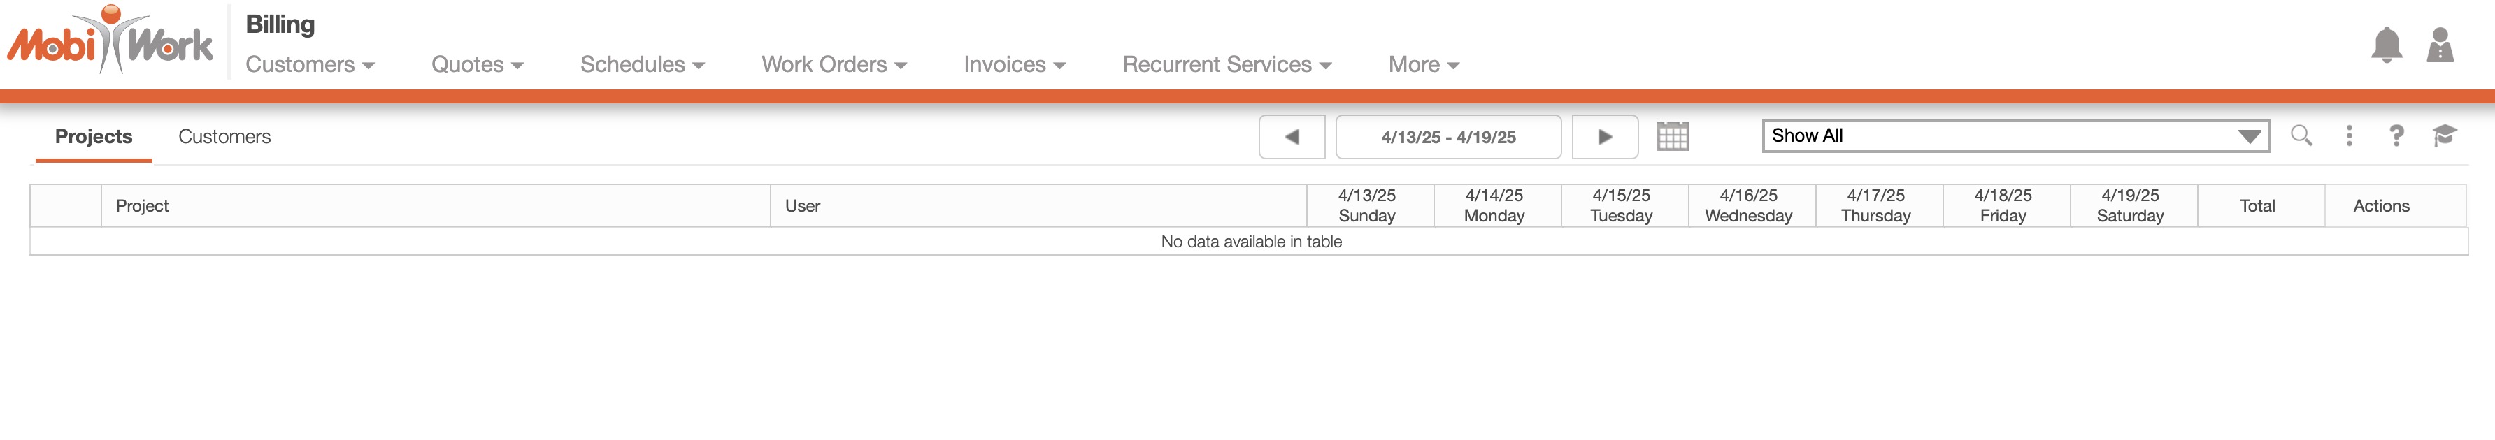Click the 4/13/25 - 4/19/25 date range
2495x440 pixels.
pyautogui.click(x=1448, y=138)
